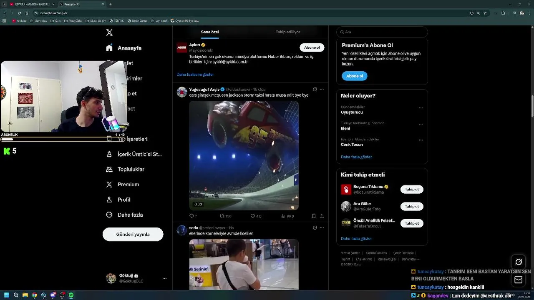
Task: Click Grok icon on Yugusuguf Arşiv post
Action: click(x=315, y=89)
